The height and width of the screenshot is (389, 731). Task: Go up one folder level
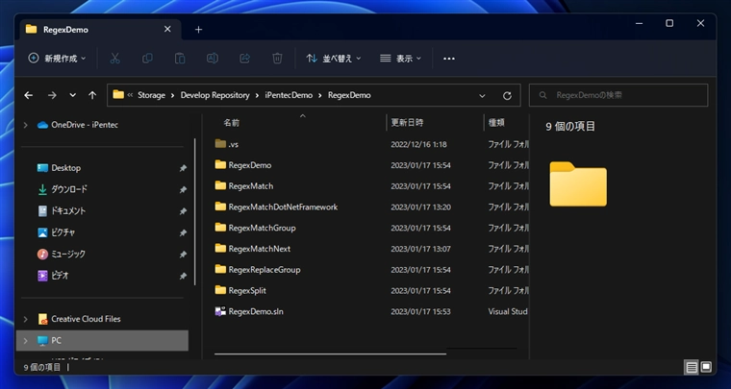tap(92, 95)
